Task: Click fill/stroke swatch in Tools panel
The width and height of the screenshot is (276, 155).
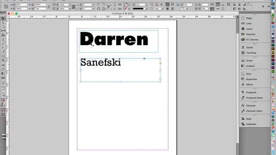Action: click(x=3, y=100)
